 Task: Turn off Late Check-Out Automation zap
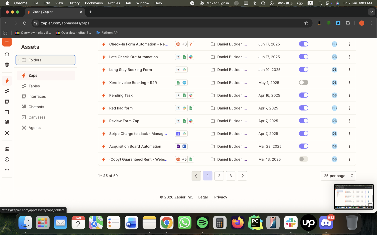tap(304, 57)
